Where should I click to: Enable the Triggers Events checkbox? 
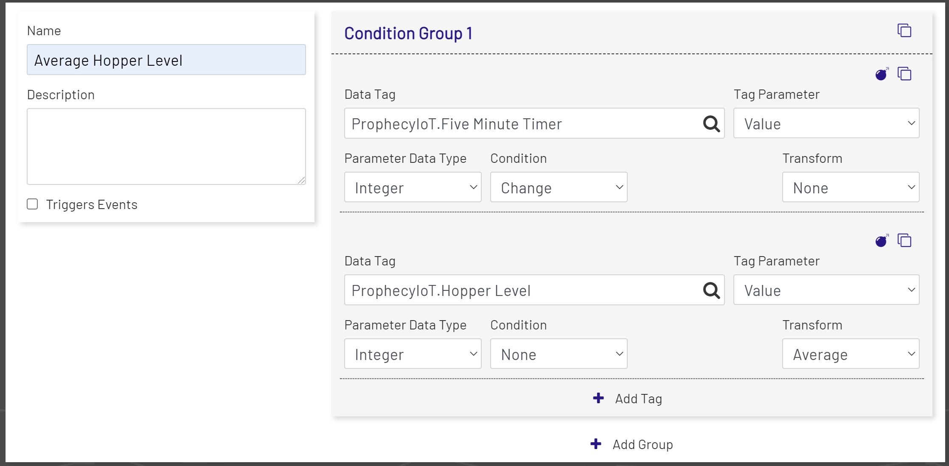coord(32,204)
